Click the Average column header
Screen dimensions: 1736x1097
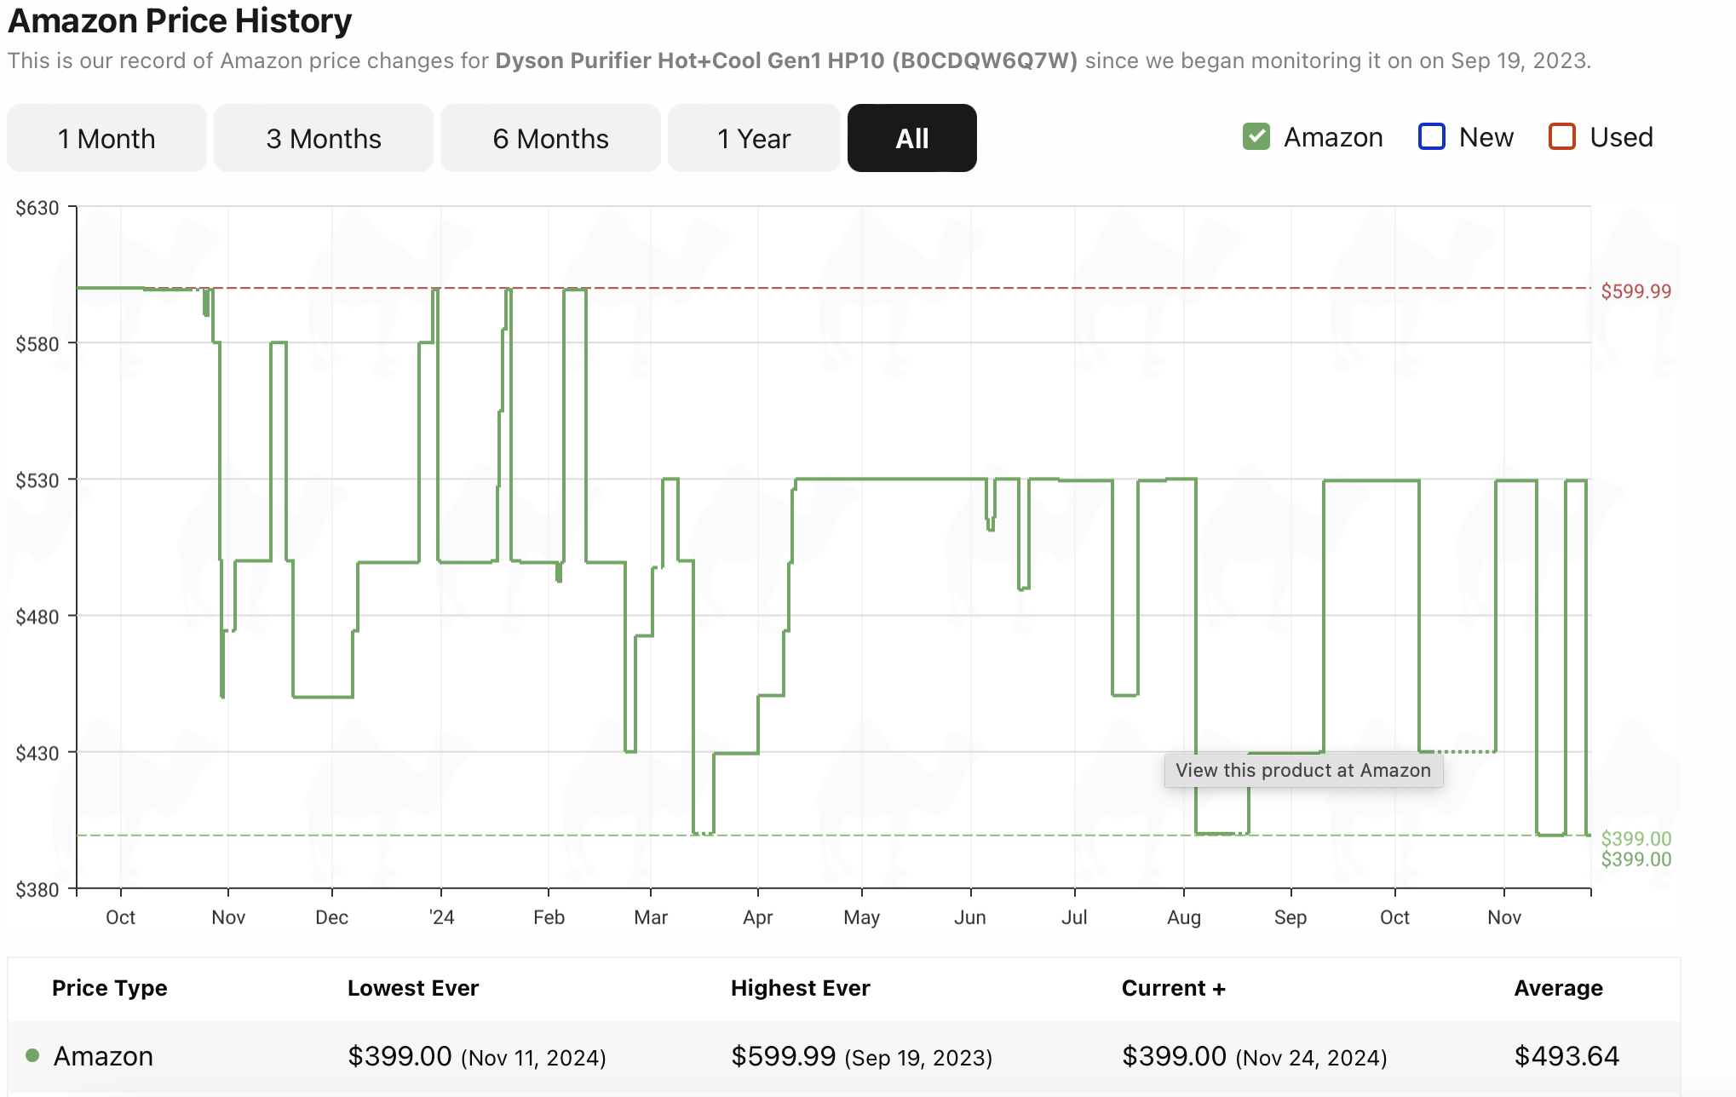tap(1559, 988)
